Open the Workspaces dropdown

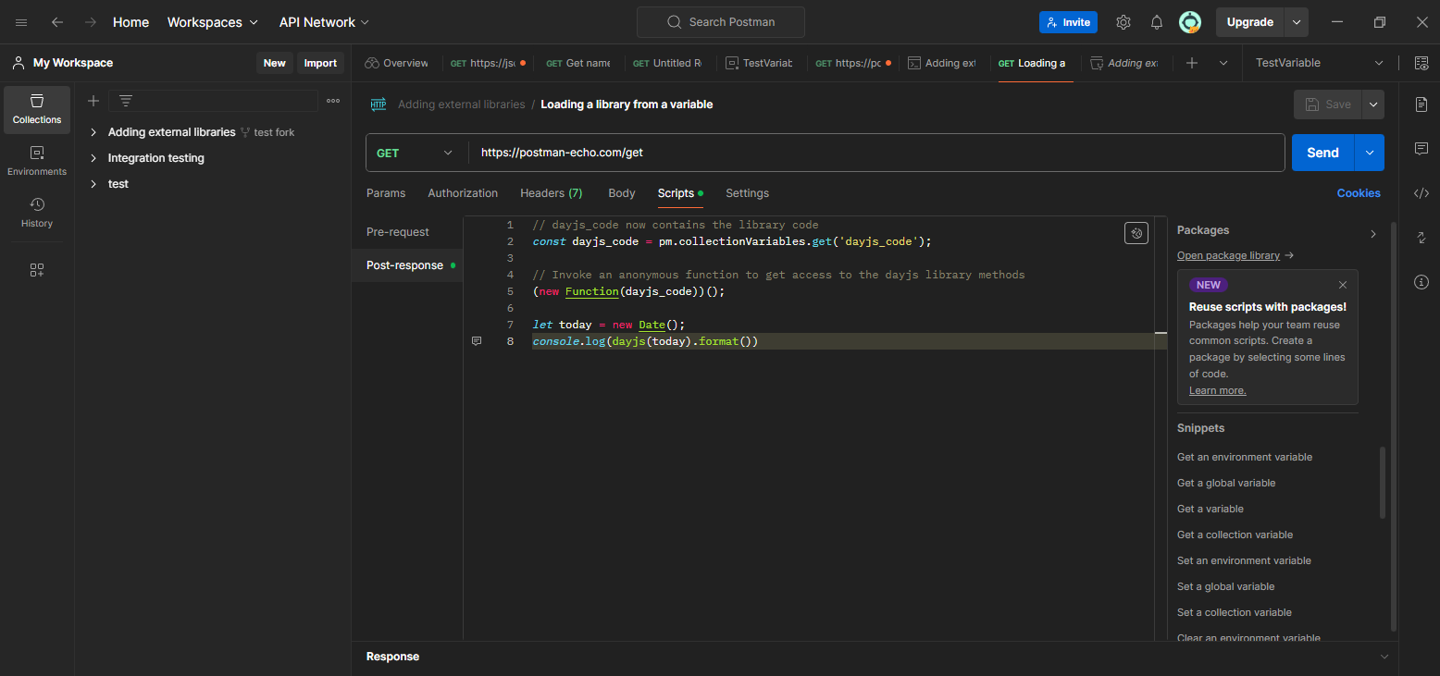click(x=213, y=22)
